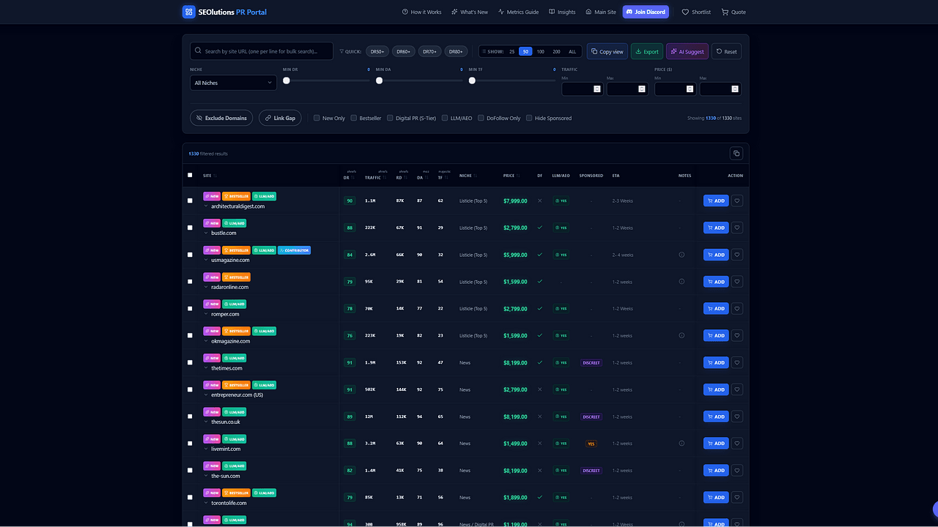Click the heart icon on thetimes.com row
Viewport: 938px width, 527px height.
tap(737, 362)
